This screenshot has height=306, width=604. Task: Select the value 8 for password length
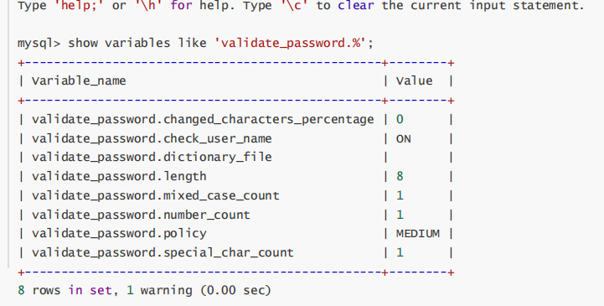(400, 177)
